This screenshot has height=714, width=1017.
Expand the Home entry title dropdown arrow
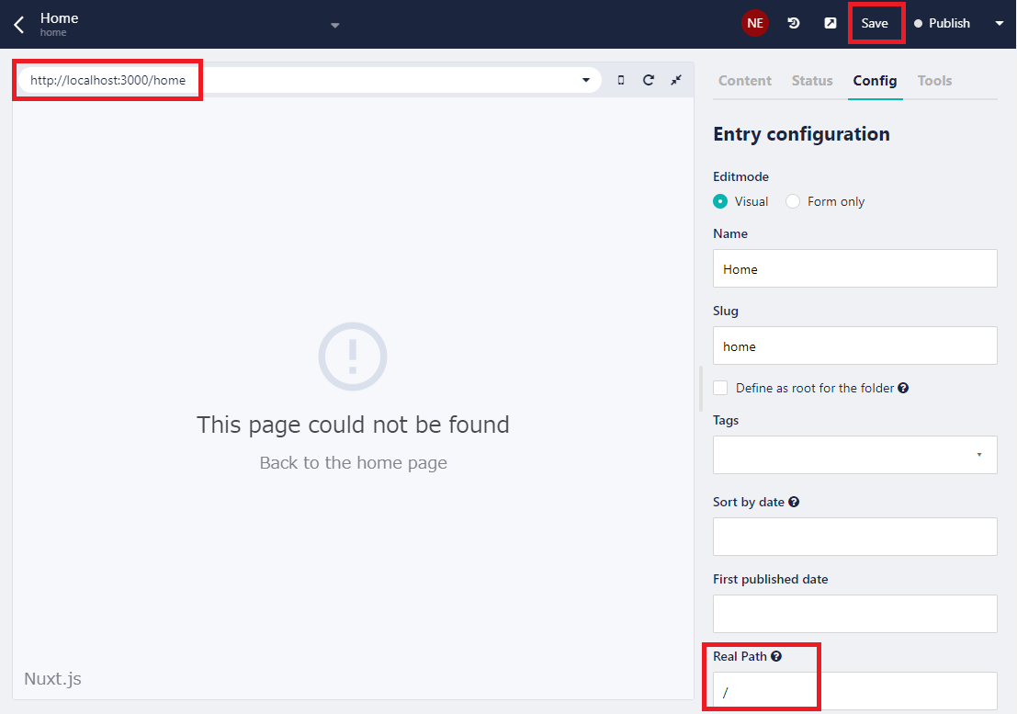click(334, 26)
